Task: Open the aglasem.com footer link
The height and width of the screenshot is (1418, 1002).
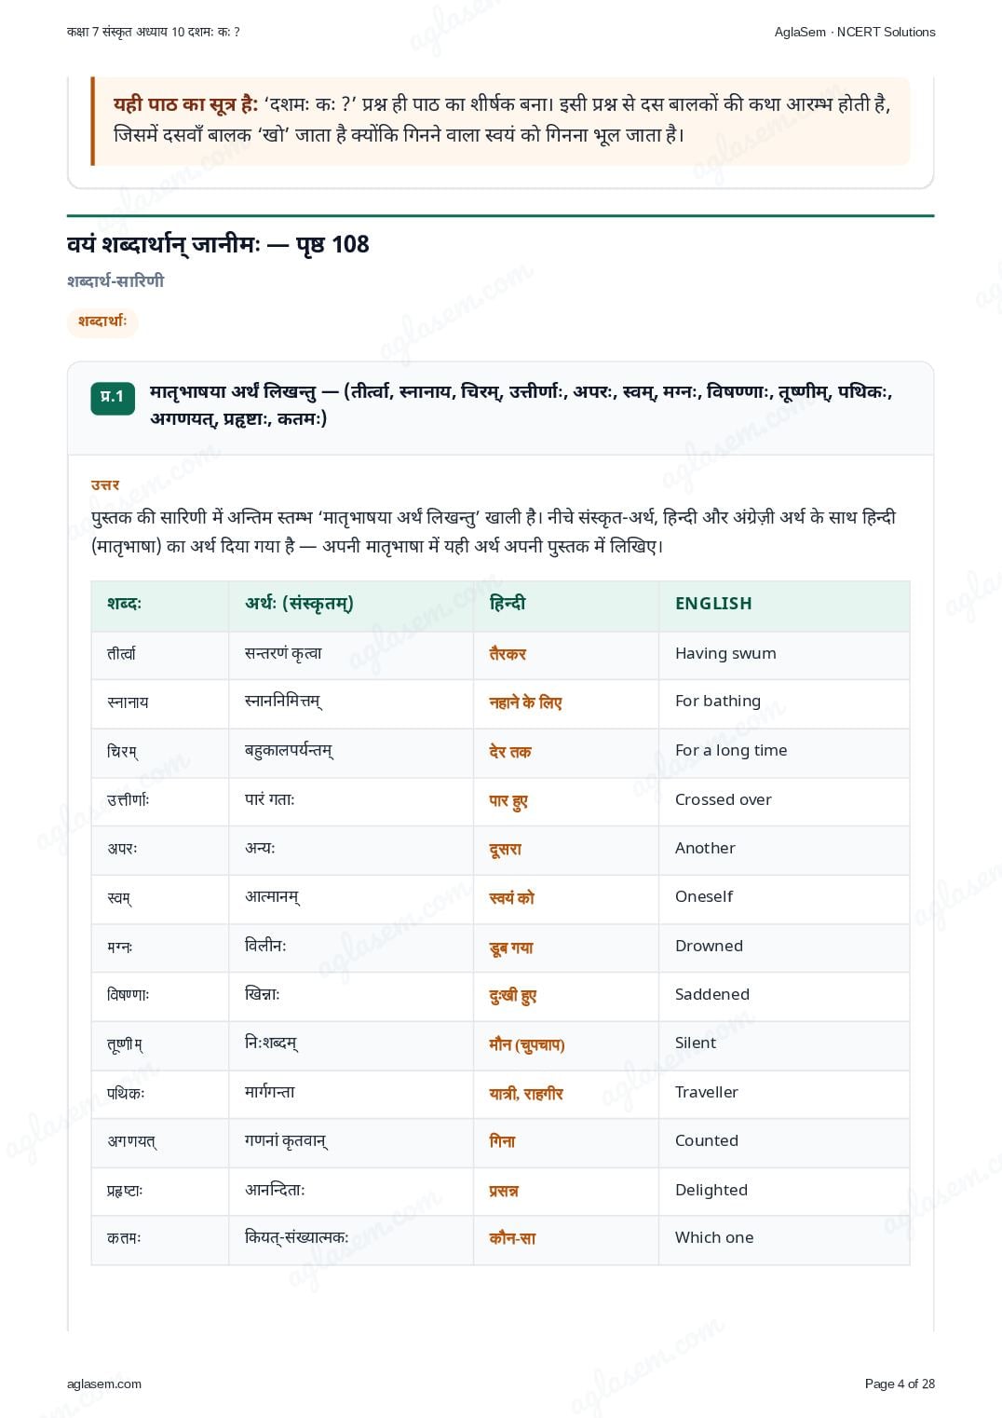Action: pos(104,1384)
